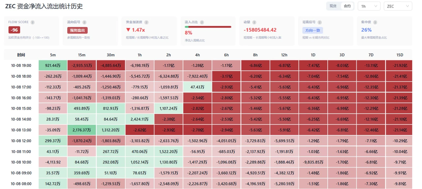The image size is (422, 189).
Task: Click question-mark icon beside 流入占比
Action: click(x=202, y=22)
